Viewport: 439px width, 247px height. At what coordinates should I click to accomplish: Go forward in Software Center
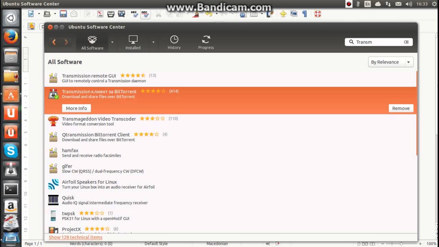click(66, 42)
